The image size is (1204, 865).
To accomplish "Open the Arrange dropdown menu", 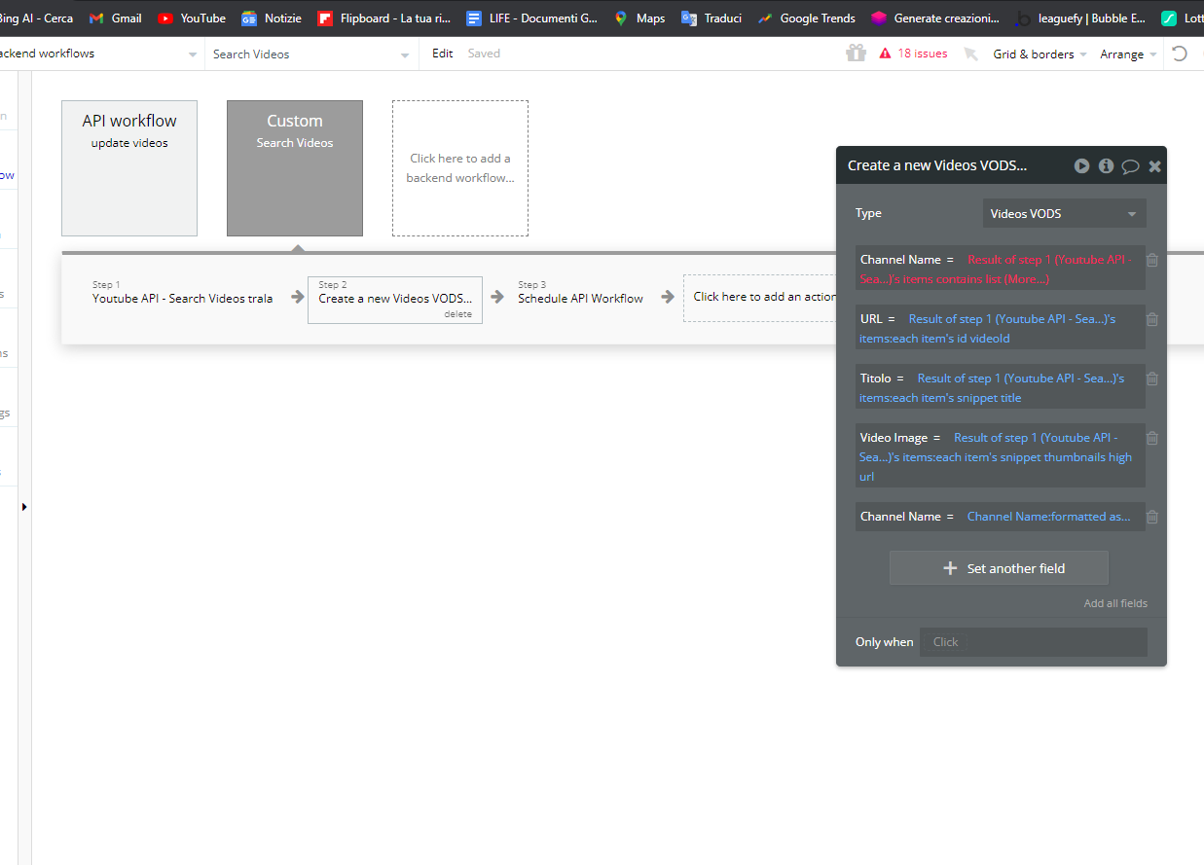I will pos(1128,54).
